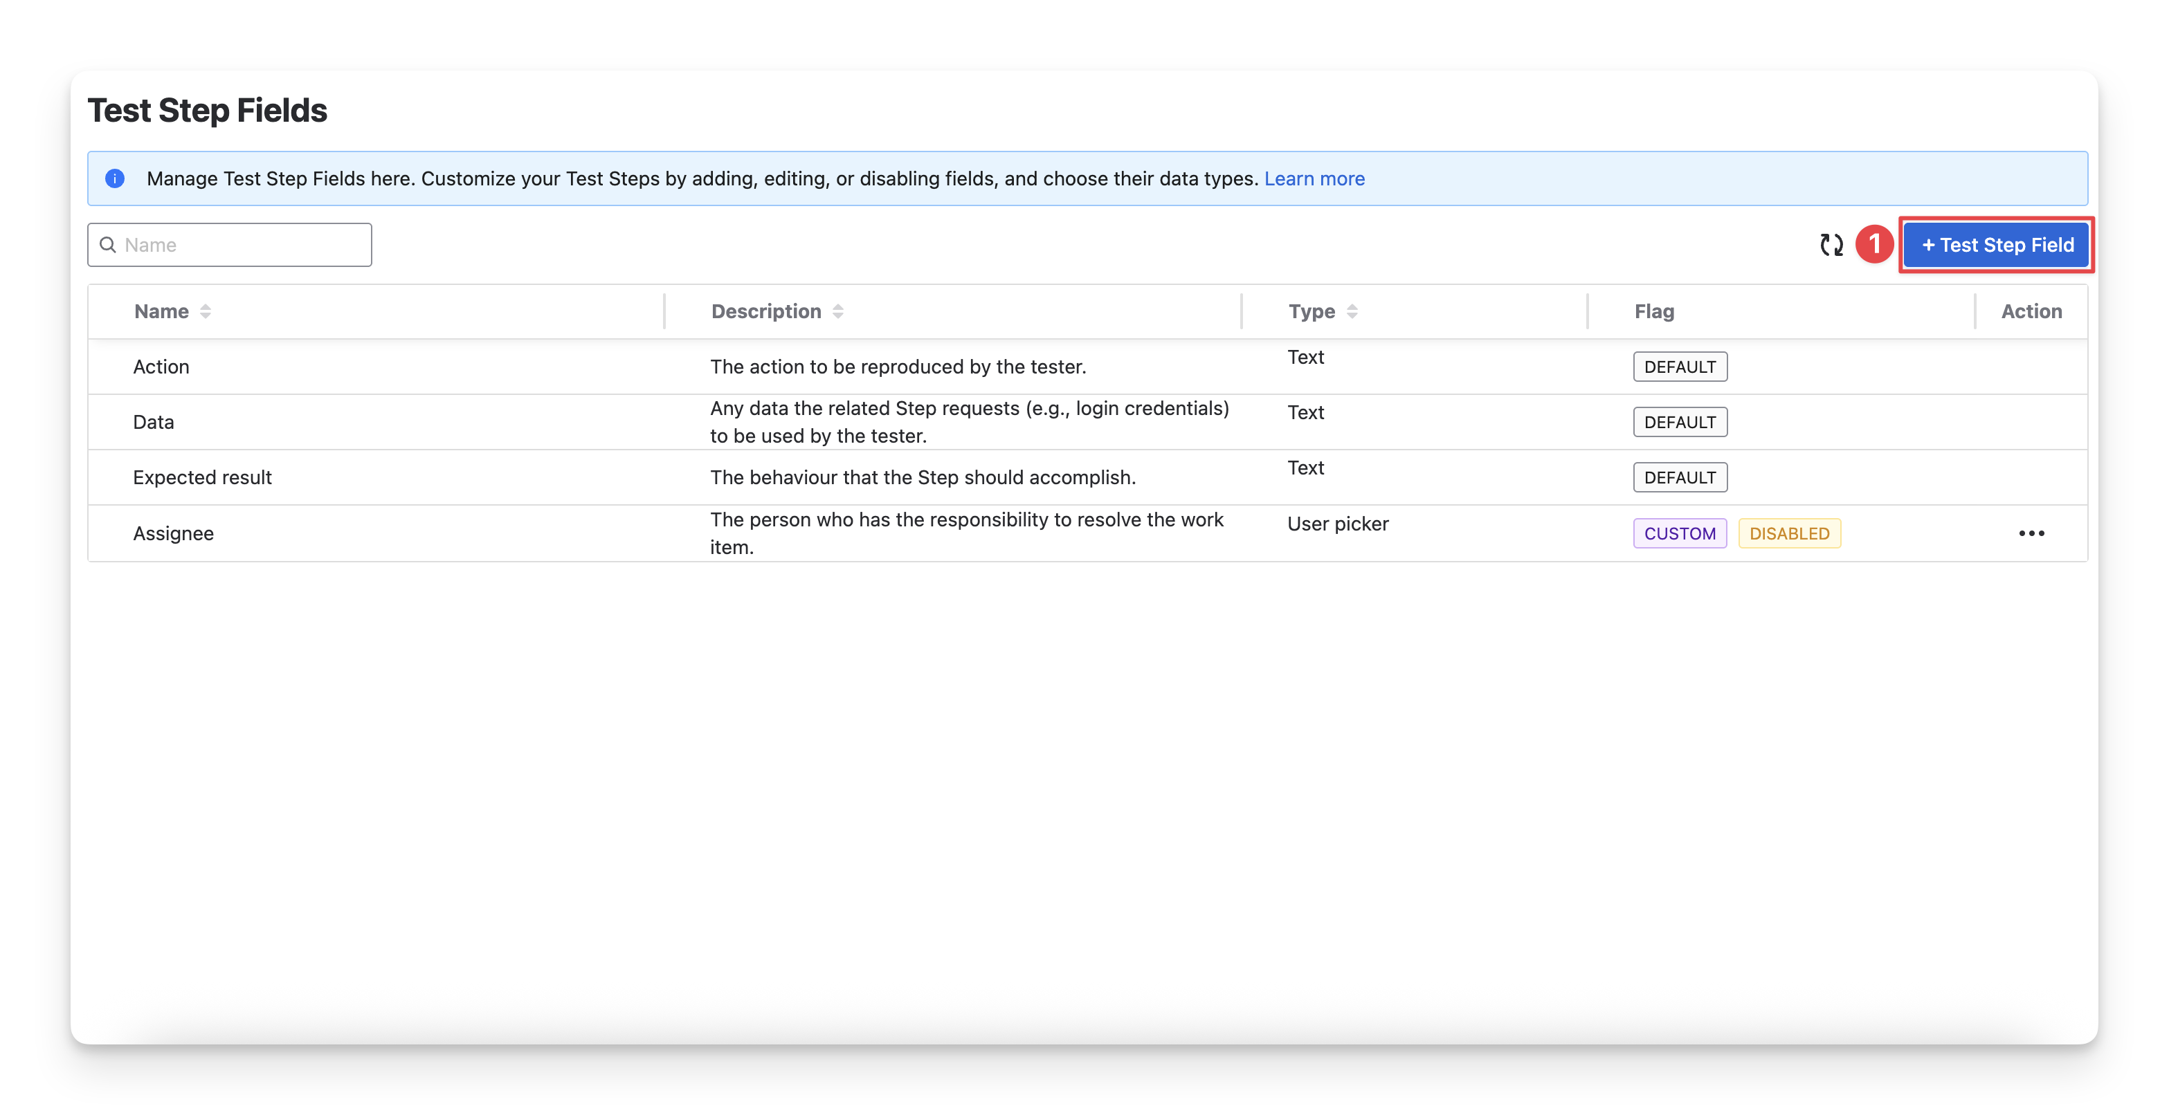Open the Learn more link

coord(1314,178)
